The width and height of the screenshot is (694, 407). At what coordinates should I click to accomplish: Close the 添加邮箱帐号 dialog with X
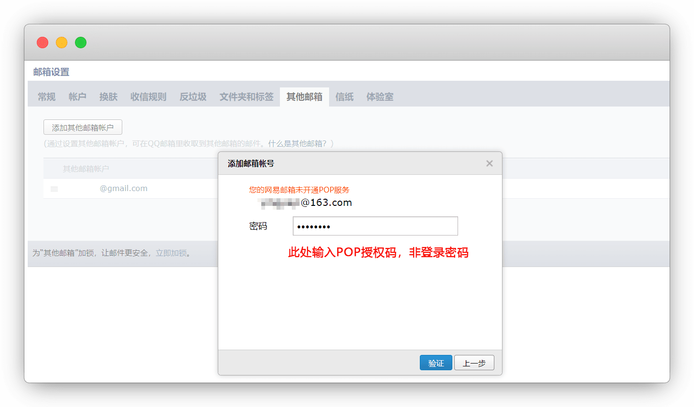[x=489, y=163]
